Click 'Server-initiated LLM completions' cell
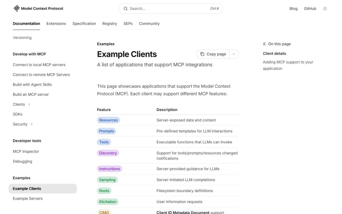 186,180
